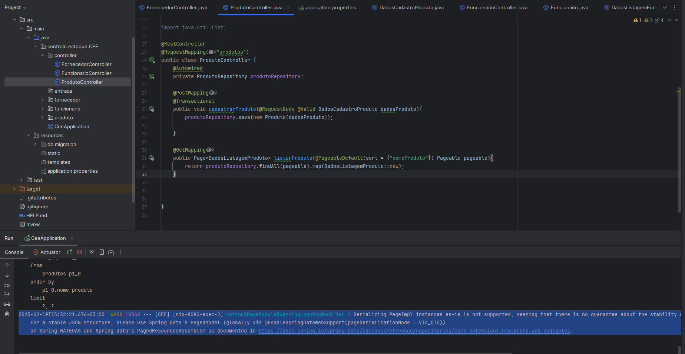Toggle scroll to end of console
Screen dimensions: 685x354
[x=7, y=294]
